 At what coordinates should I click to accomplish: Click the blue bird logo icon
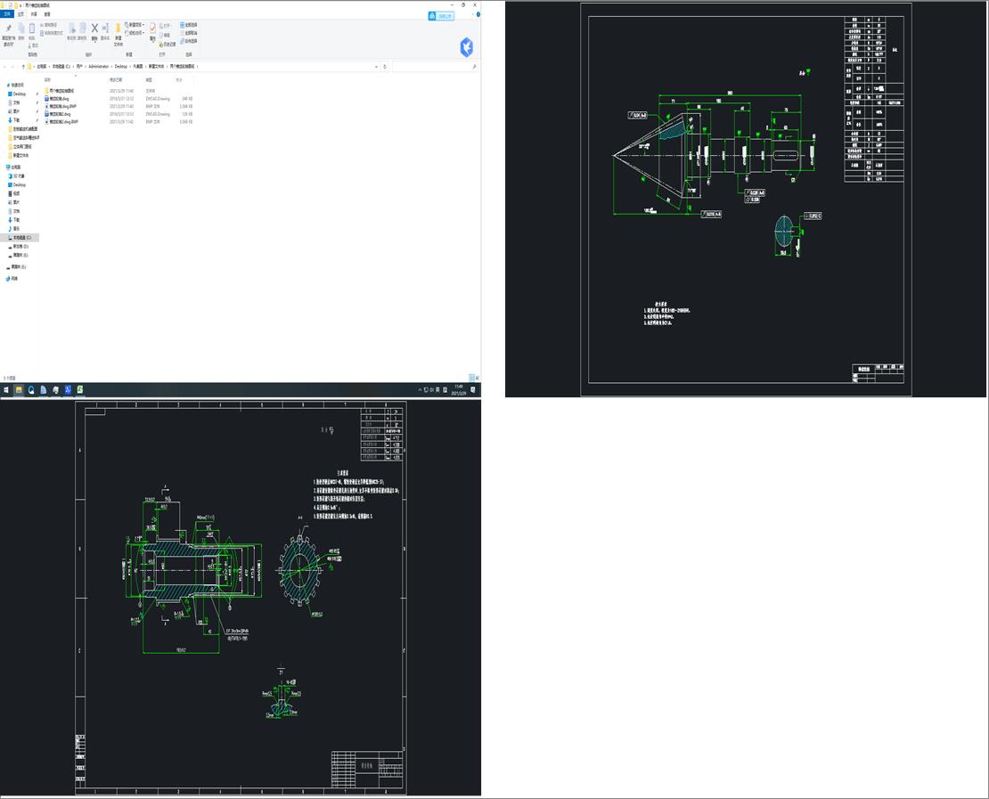point(466,47)
